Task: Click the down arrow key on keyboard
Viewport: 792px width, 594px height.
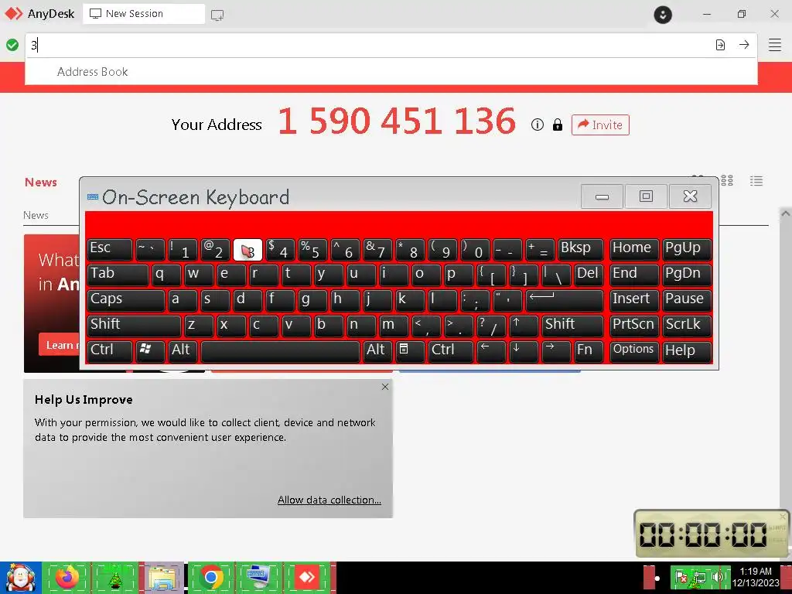Action: coord(524,351)
